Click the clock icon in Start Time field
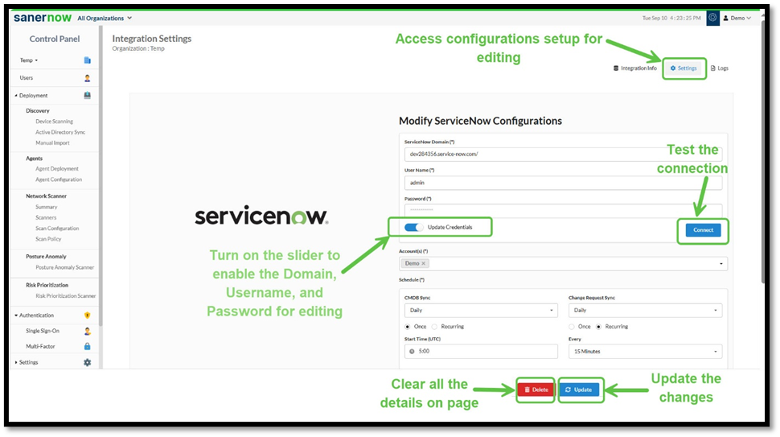 pyautogui.click(x=412, y=352)
